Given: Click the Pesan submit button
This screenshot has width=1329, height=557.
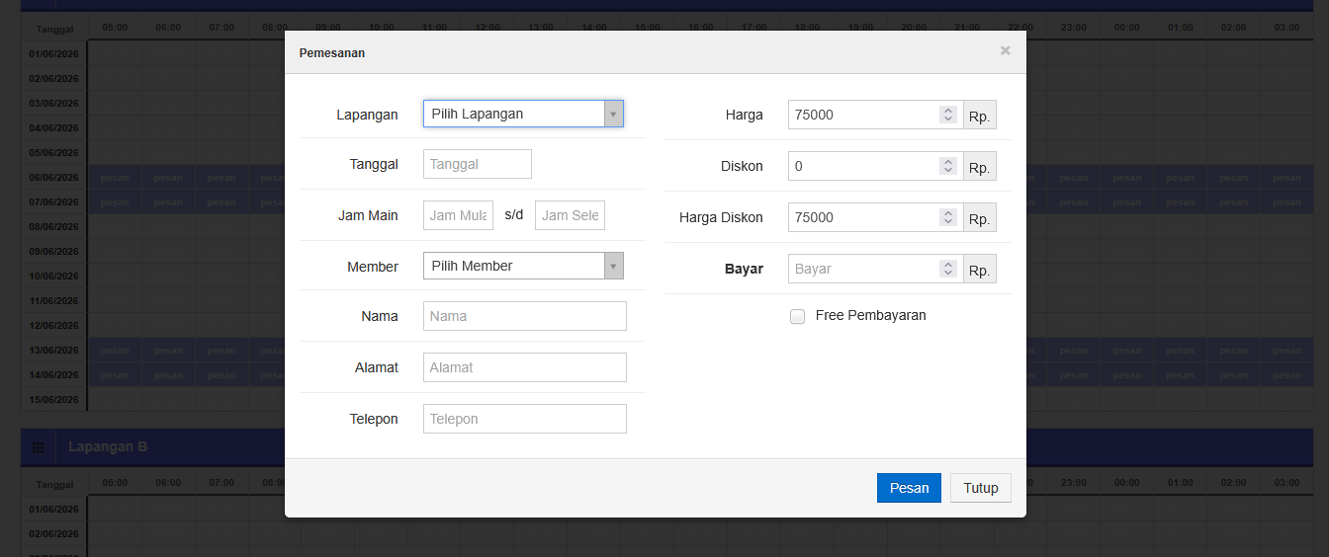Looking at the screenshot, I should 909,488.
